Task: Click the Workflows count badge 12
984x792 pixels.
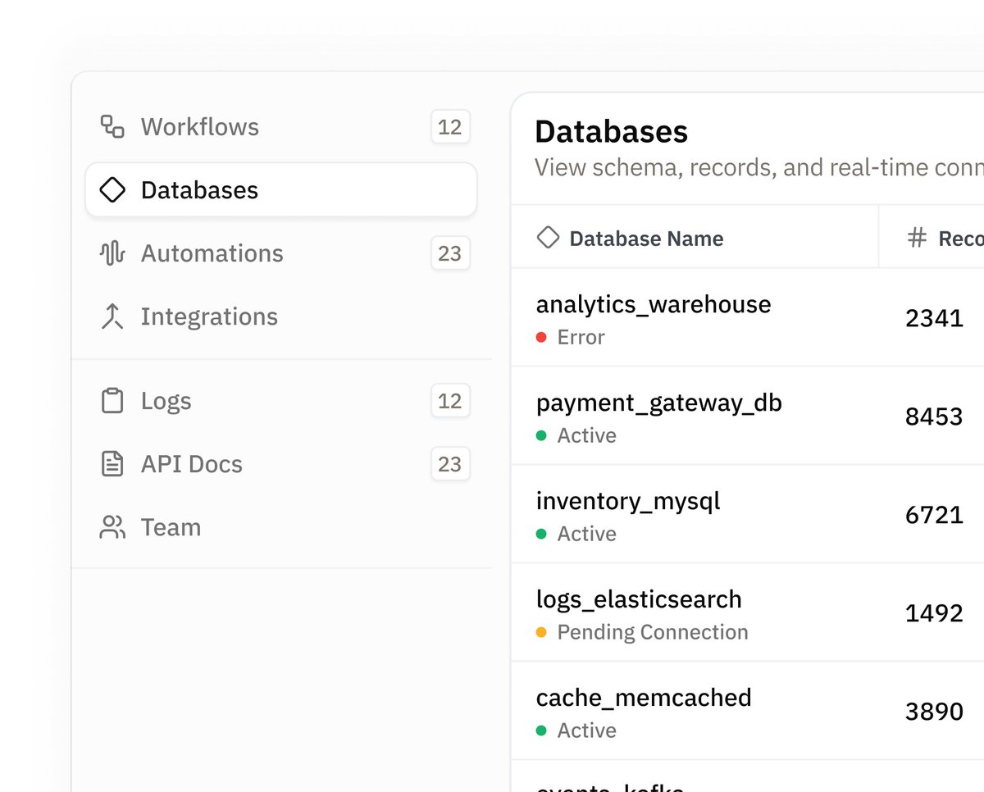Action: (x=450, y=127)
